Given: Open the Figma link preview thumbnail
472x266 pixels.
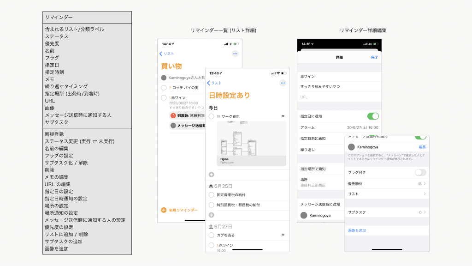Looking at the screenshot, I should tap(251, 144).
